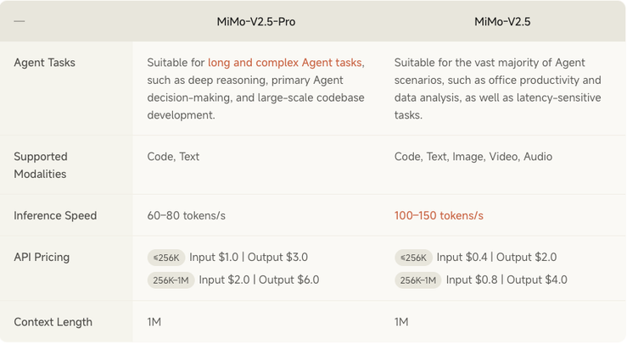Click the 256K–1M badge under MiMo-V2.5 pricing
The height and width of the screenshot is (344, 627).
coord(418,280)
